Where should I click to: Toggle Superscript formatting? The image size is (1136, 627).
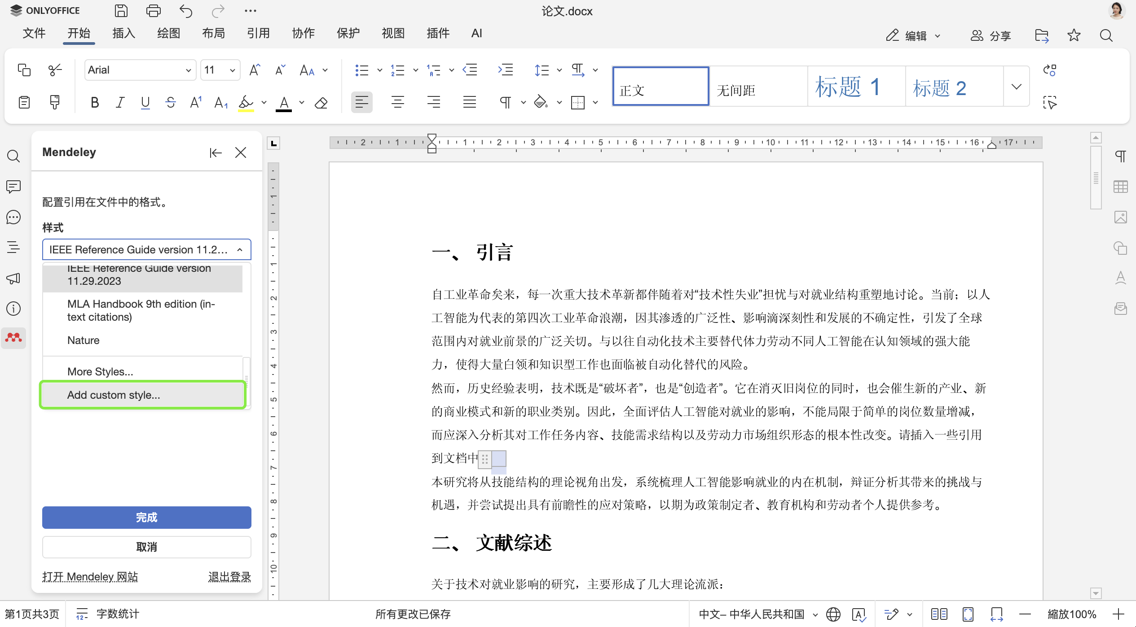[196, 103]
